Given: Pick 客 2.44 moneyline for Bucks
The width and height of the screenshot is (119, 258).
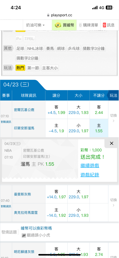Looking at the screenshot, I should (99, 110).
